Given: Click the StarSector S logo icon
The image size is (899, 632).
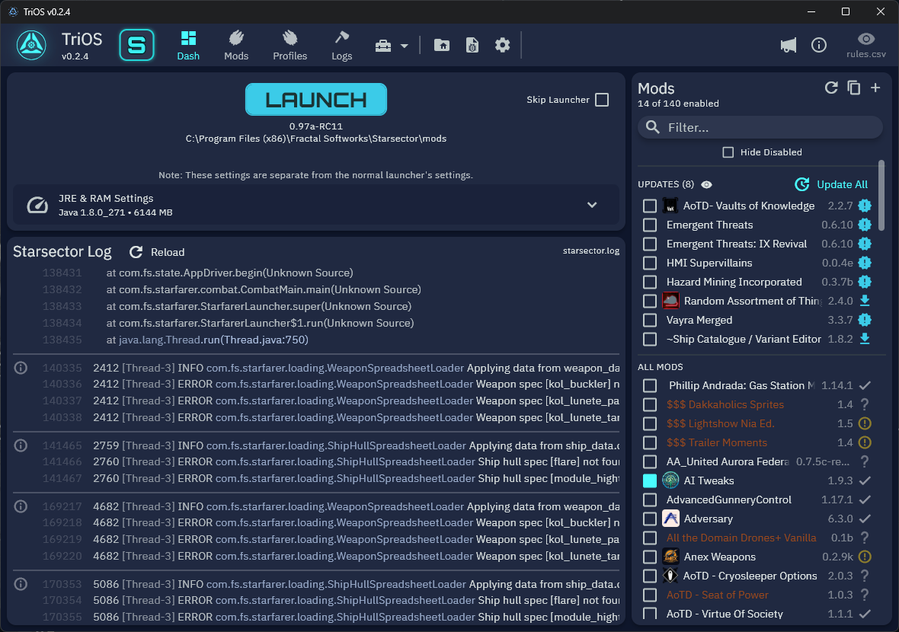Looking at the screenshot, I should pyautogui.click(x=137, y=46).
